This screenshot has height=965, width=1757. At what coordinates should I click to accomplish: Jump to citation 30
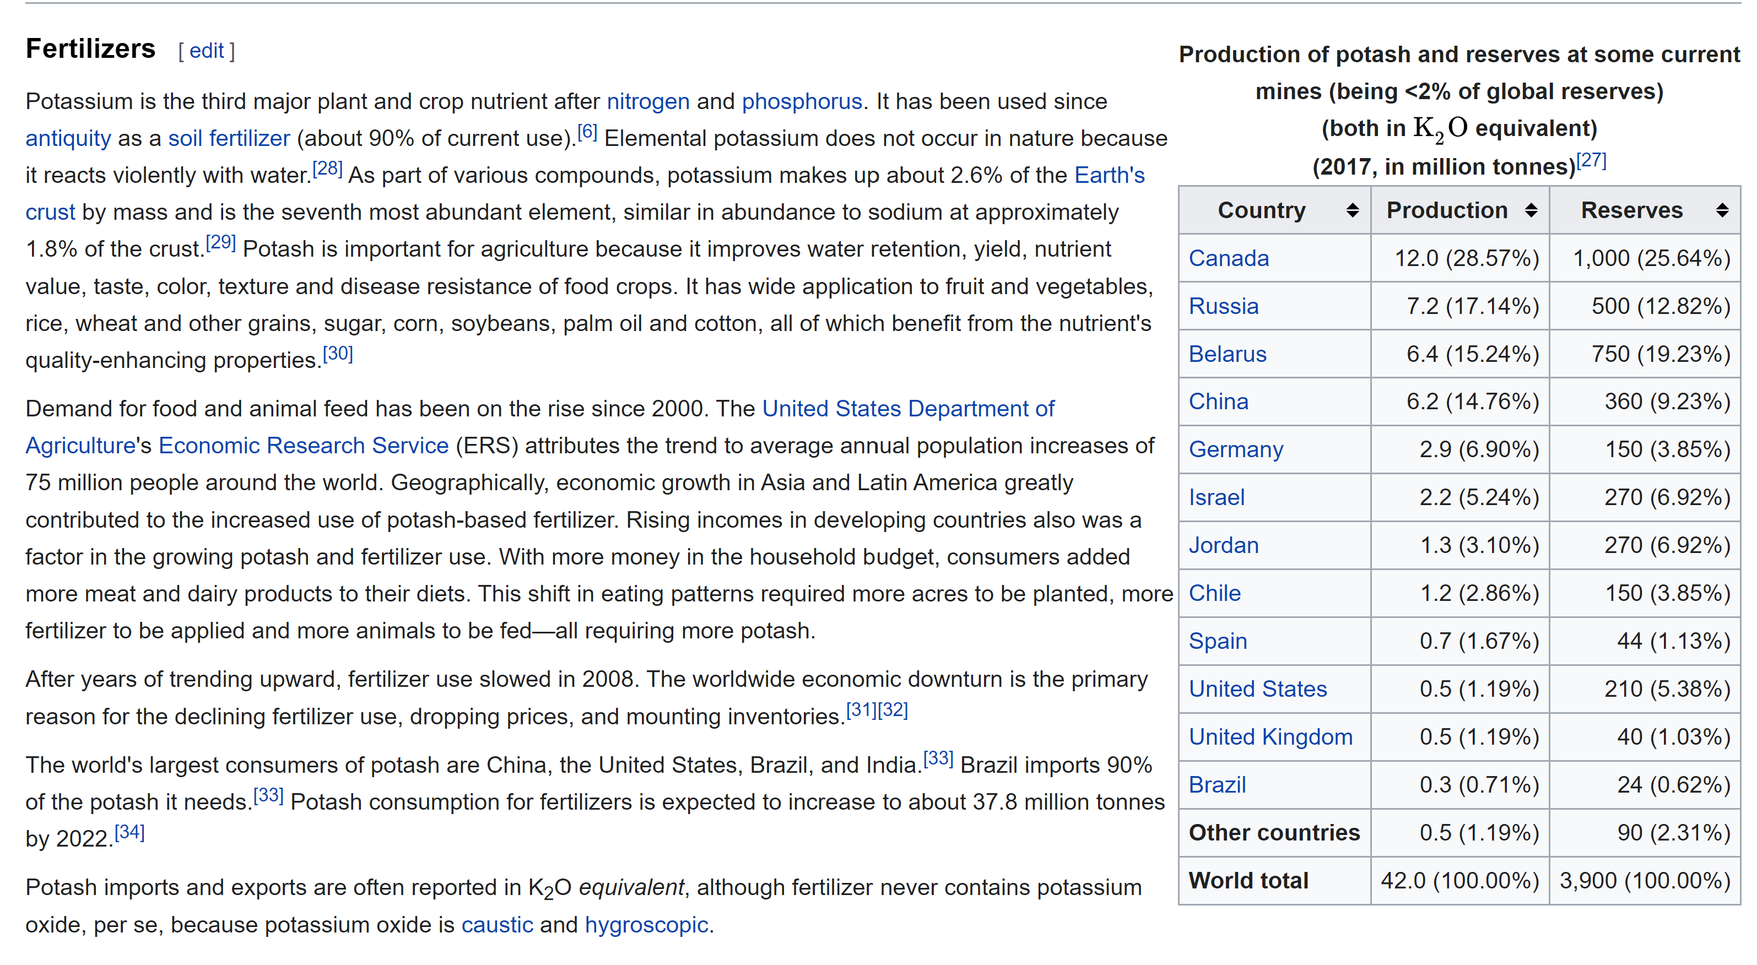pyautogui.click(x=338, y=353)
